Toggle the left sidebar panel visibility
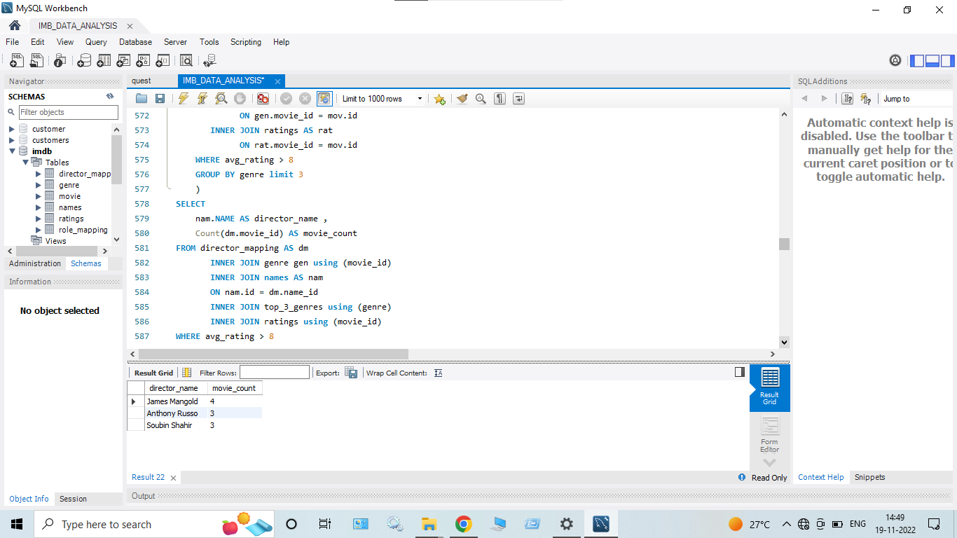The width and height of the screenshot is (957, 538). click(917, 61)
